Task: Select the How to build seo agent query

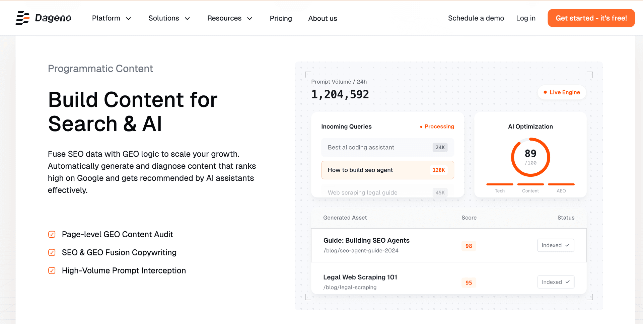Action: [387, 170]
